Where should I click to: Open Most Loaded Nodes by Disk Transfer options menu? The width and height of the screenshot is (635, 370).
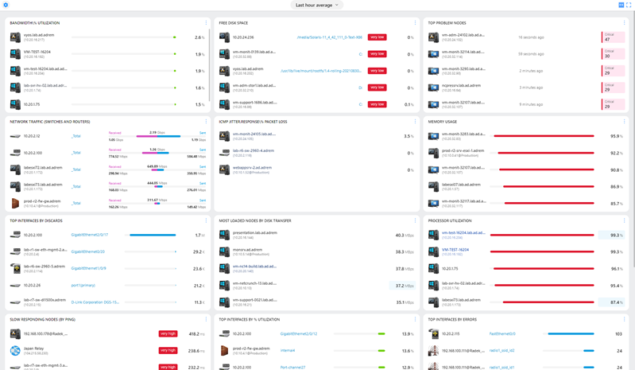coord(415,220)
